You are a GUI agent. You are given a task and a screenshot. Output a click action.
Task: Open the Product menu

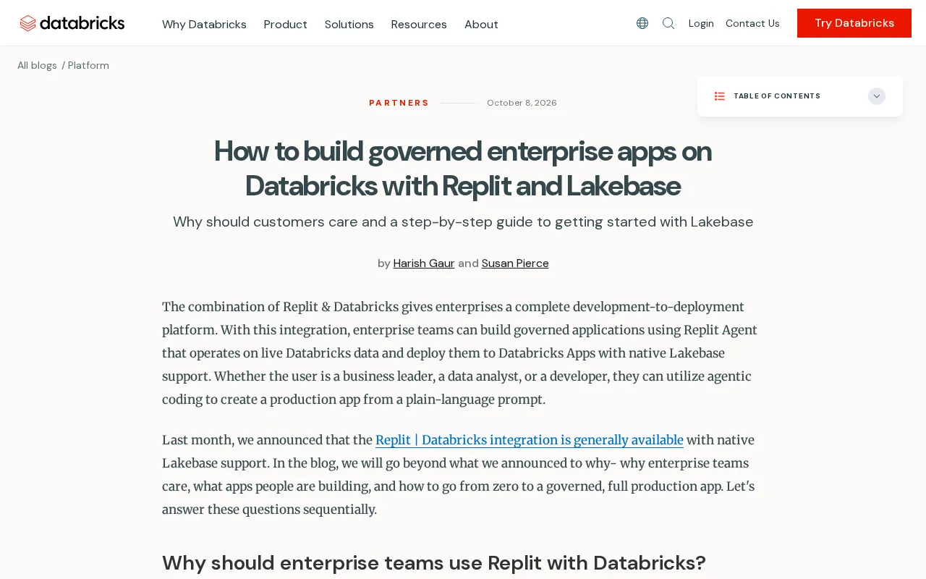286,24
